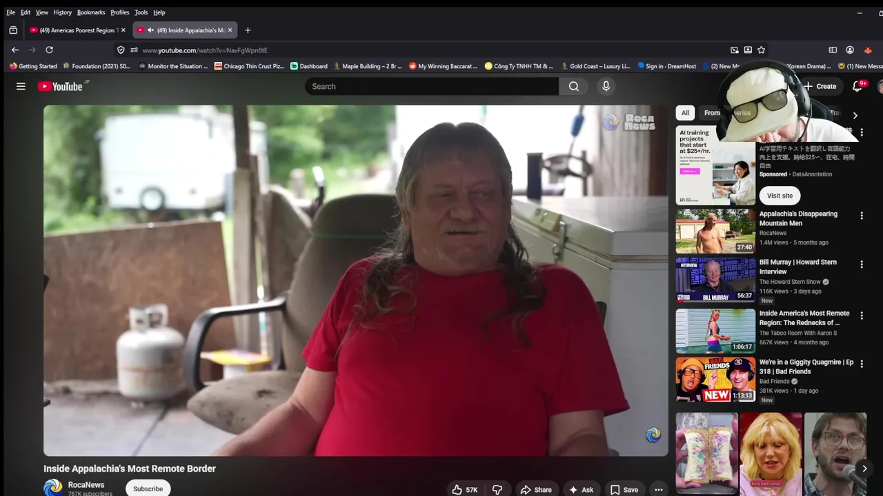Open Maple Building bookmark

[x=368, y=66]
